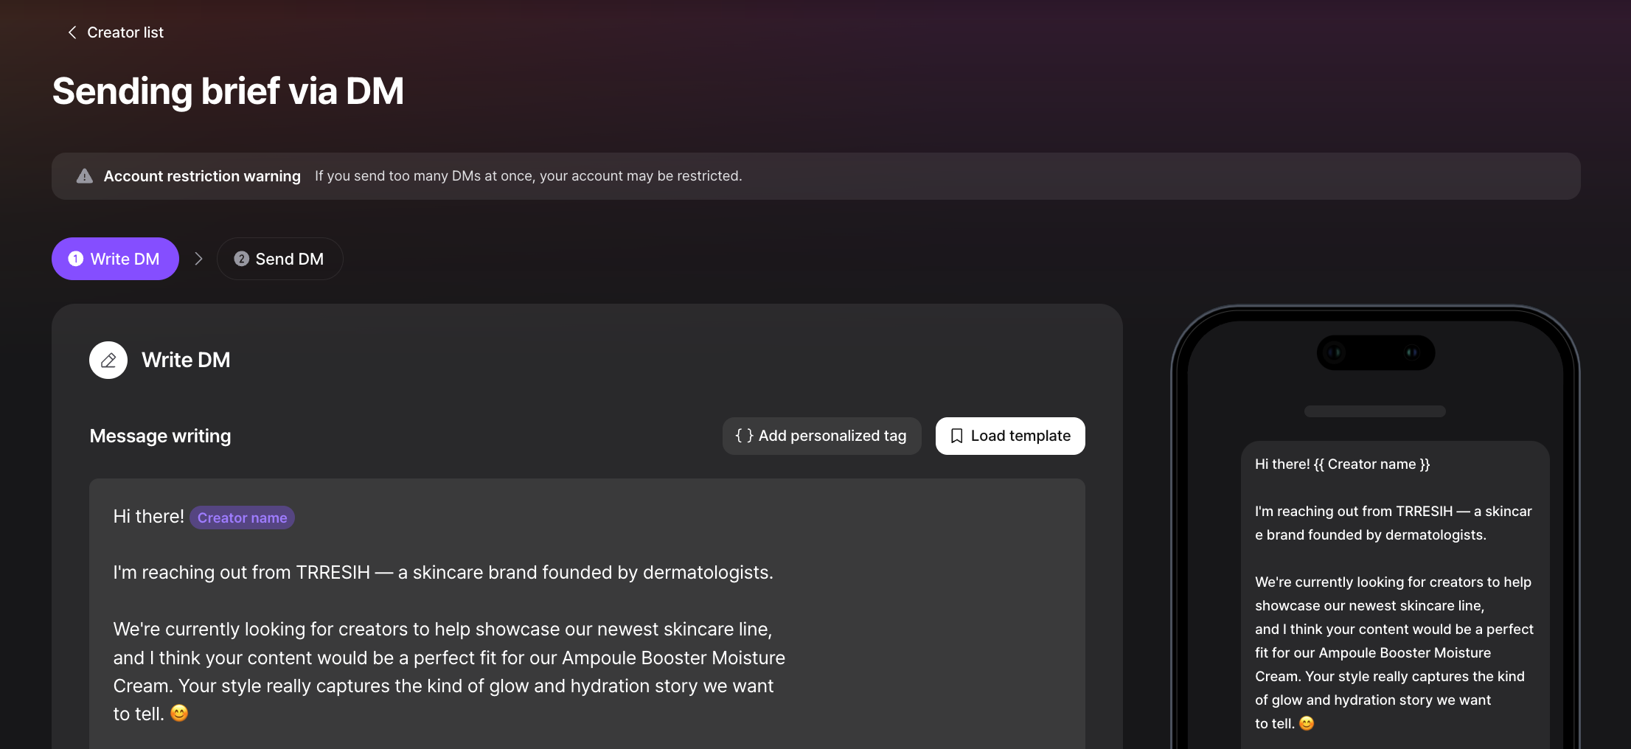Viewport: 1631px width, 749px height.
Task: Click the number 1 badge on Write DM
Action: (x=76, y=259)
